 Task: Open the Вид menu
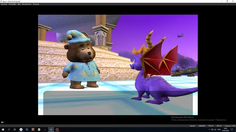tap(19, 4)
